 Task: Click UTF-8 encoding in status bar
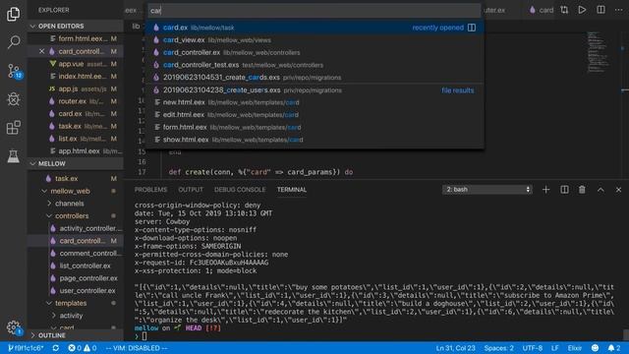533,348
